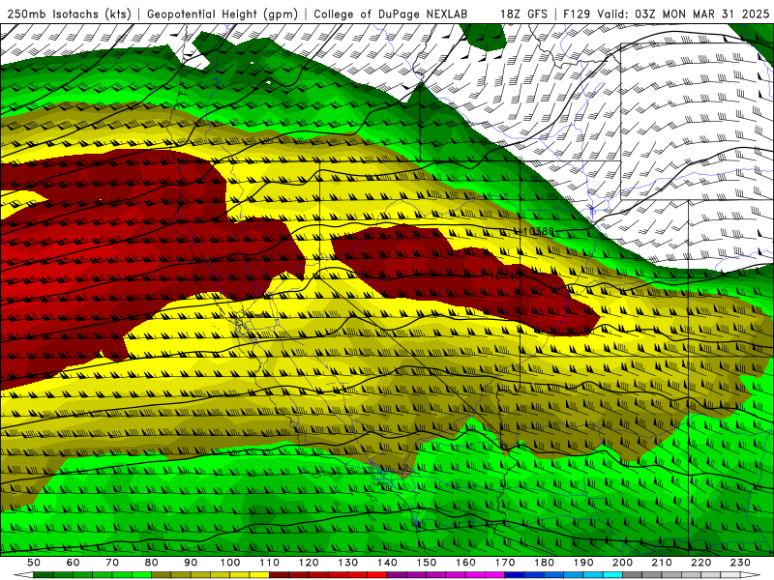Viewport: 774px width, 580px height.
Task: Click the 70 value on the color scale
Action: [x=112, y=563]
